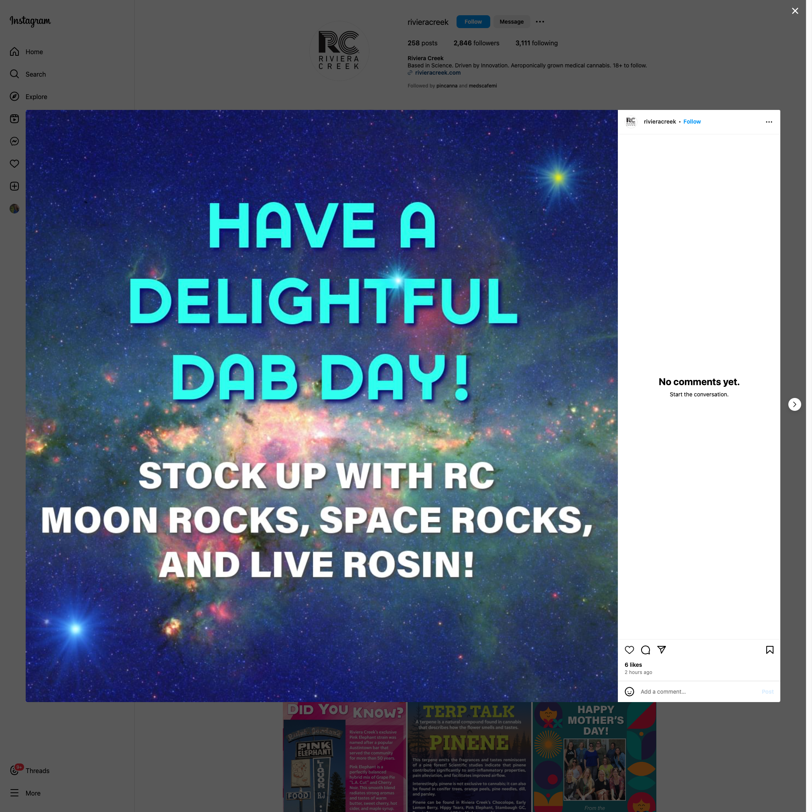Create new post with plus icon
This screenshot has height=812, width=812.
(14, 186)
